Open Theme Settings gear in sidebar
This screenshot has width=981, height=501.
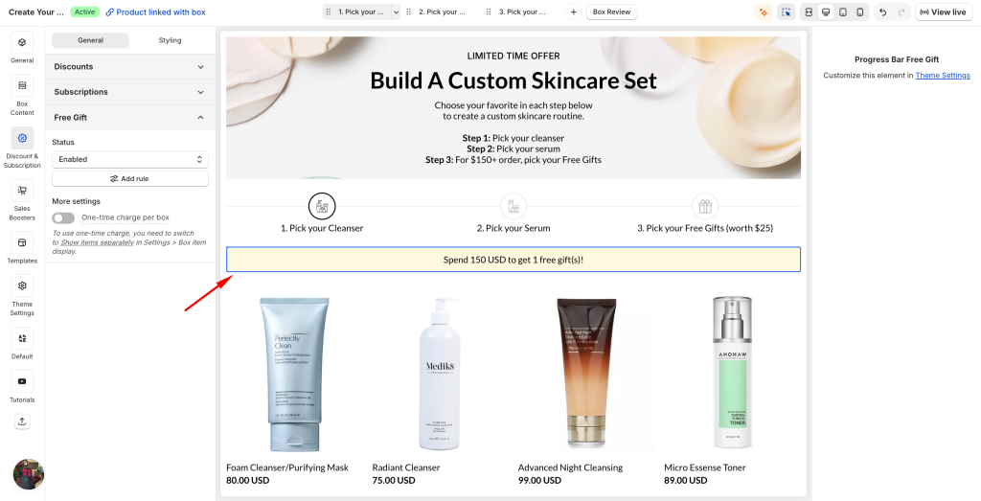tap(22, 285)
